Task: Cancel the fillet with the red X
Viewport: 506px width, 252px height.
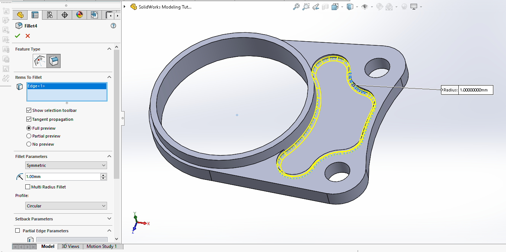Action: [28, 36]
